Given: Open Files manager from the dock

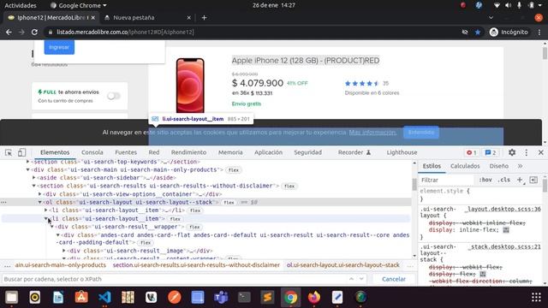Looking at the screenshot, I should tap(11, 298).
